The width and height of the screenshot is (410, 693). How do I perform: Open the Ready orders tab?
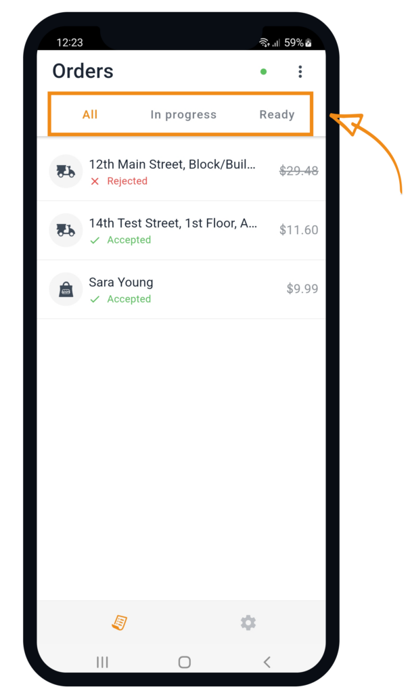click(277, 114)
